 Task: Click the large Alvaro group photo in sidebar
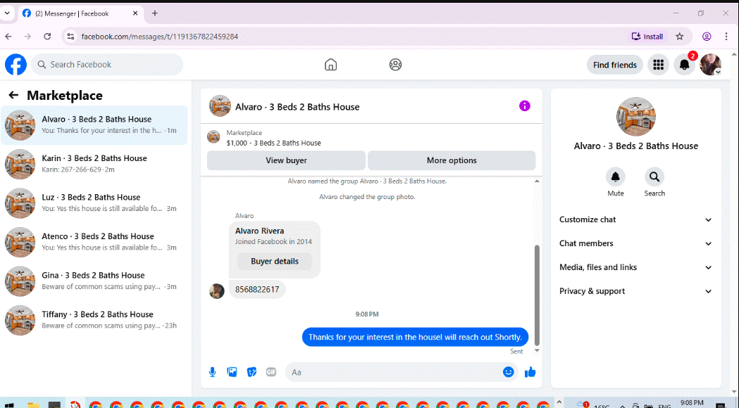(635, 116)
